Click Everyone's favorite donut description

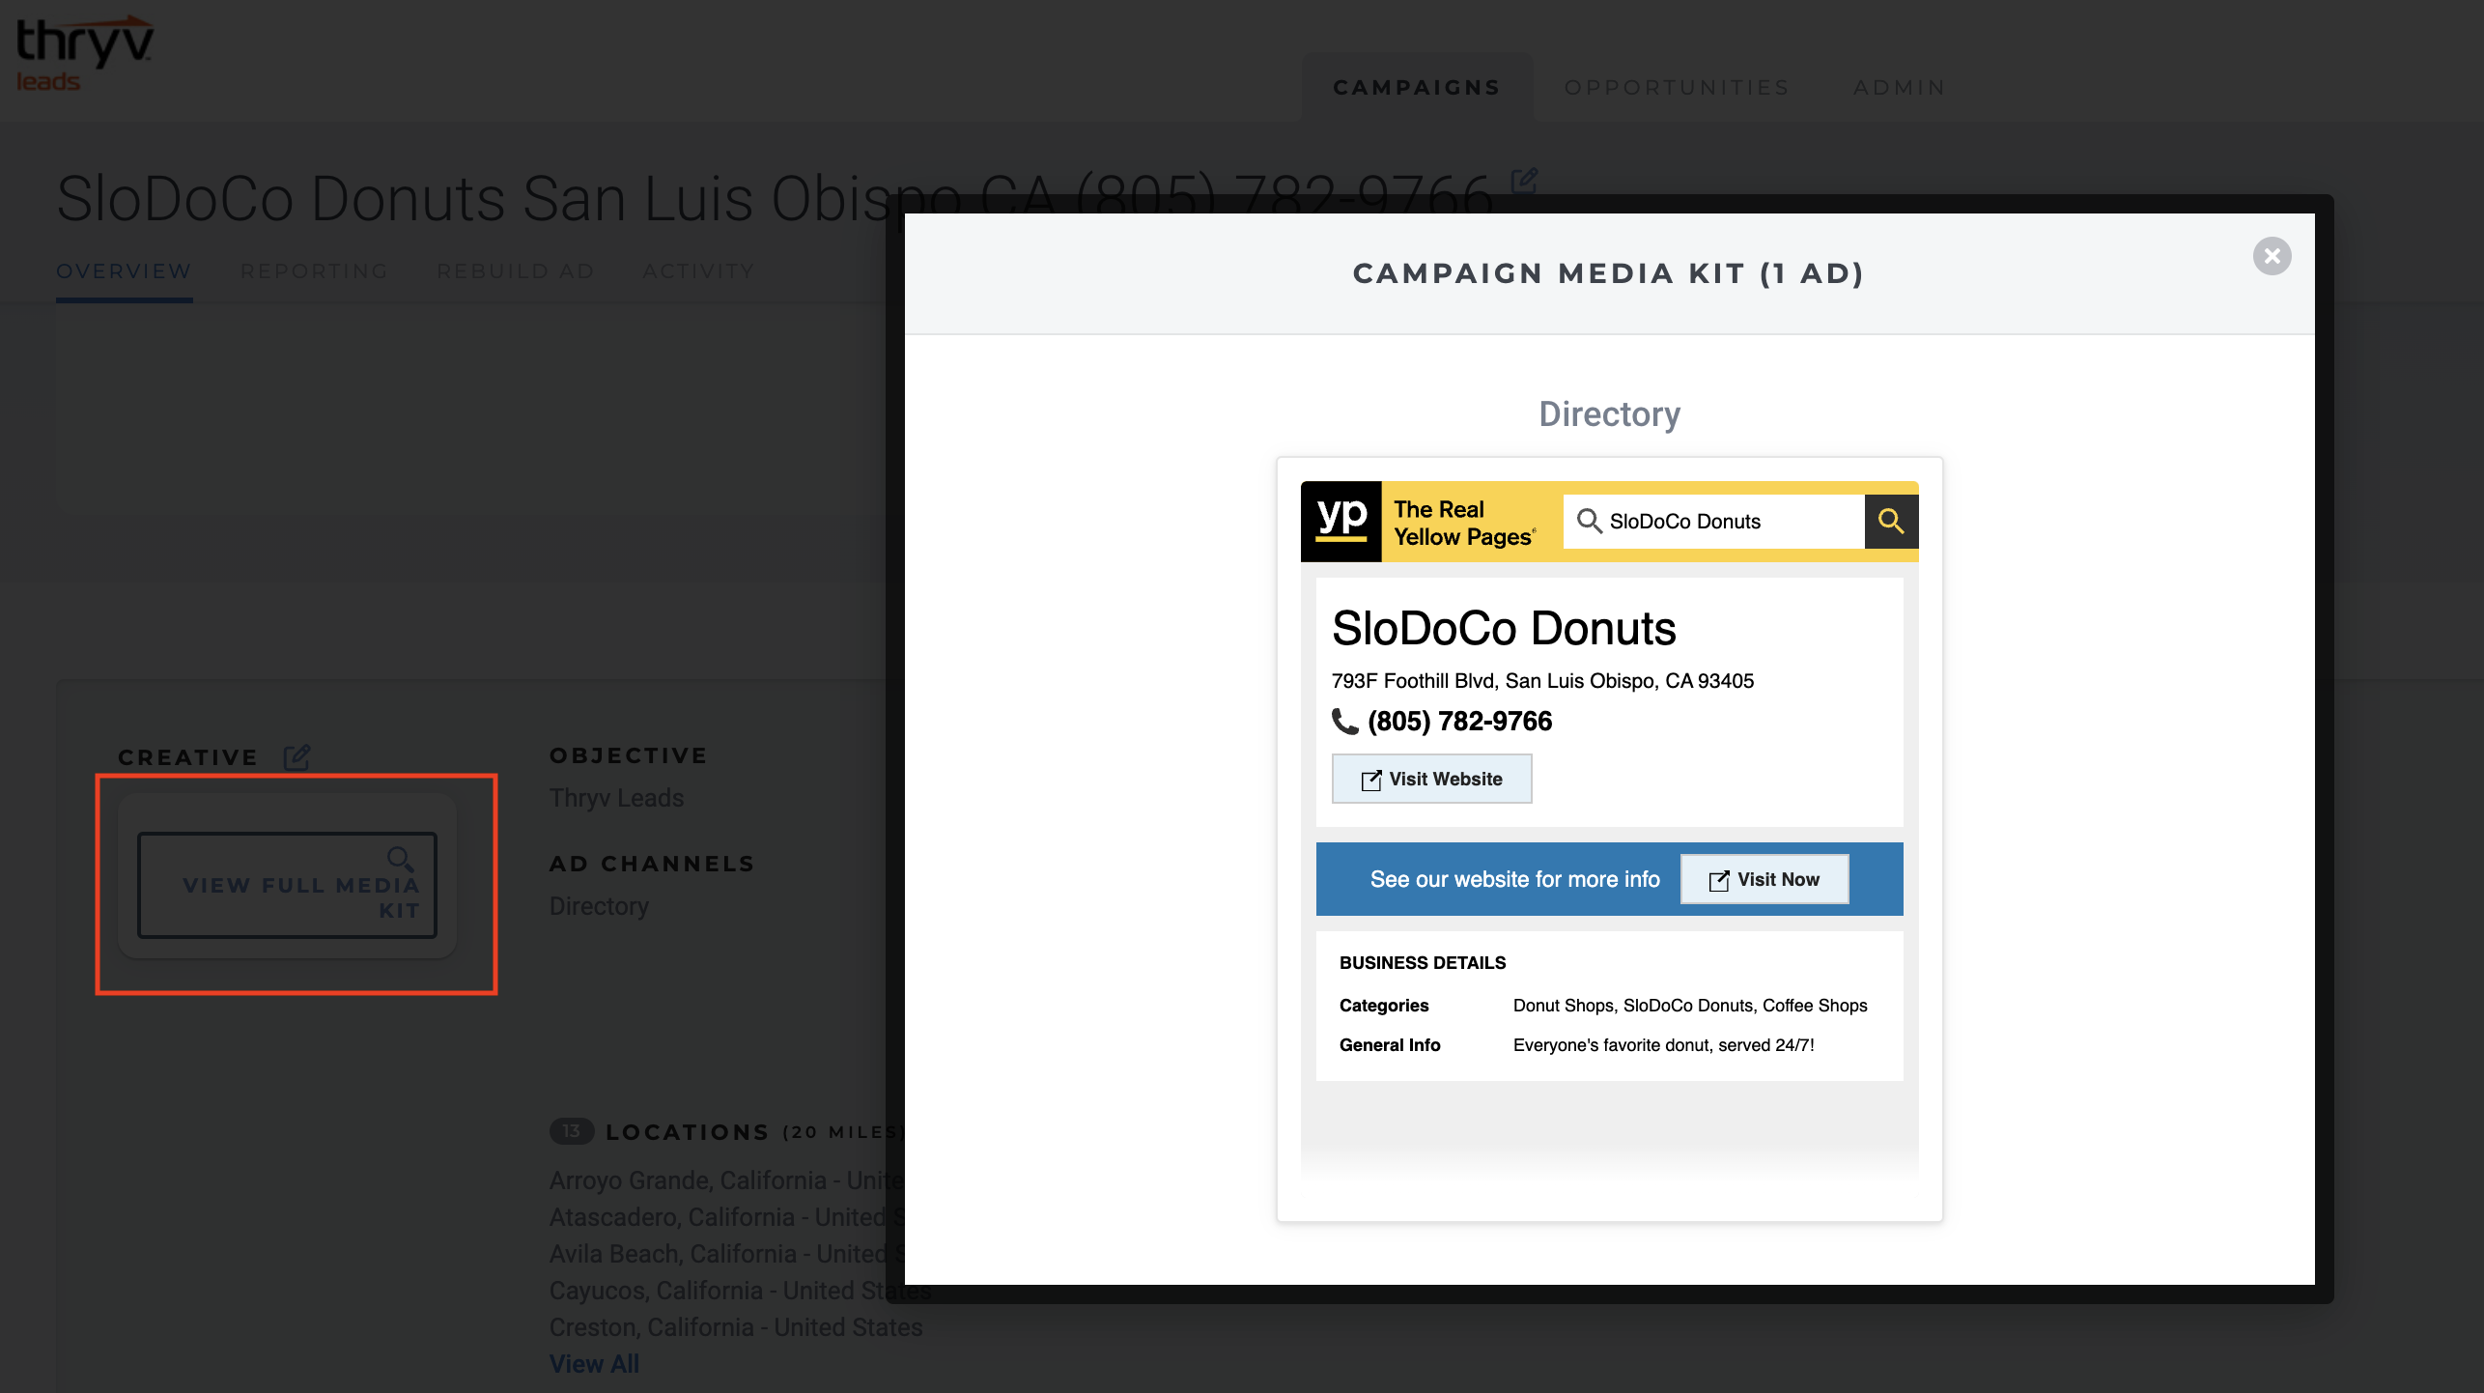click(x=1663, y=1045)
